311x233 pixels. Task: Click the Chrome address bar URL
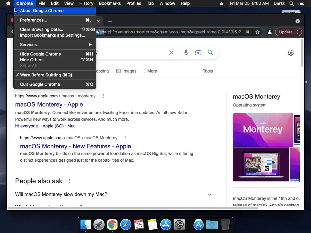coord(169,32)
